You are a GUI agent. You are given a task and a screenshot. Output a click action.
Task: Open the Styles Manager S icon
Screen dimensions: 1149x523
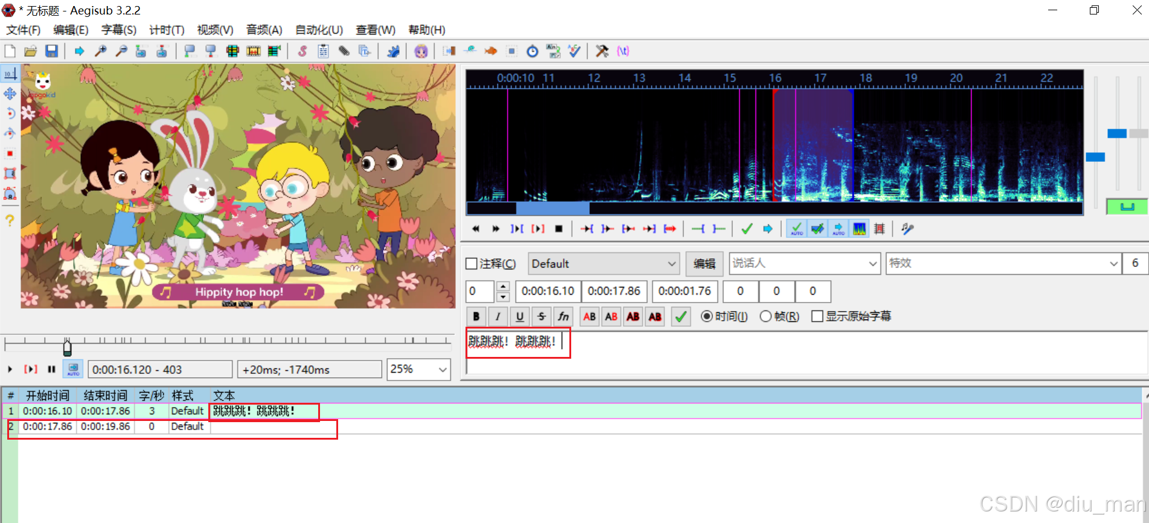click(x=302, y=51)
